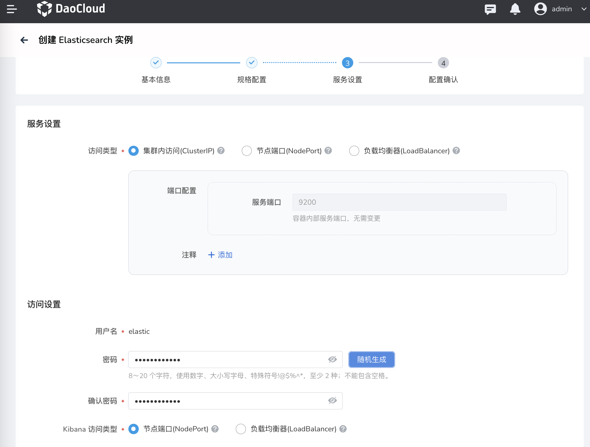The height and width of the screenshot is (447, 590).
Task: Click the 随机生成 button
Action: (x=372, y=360)
